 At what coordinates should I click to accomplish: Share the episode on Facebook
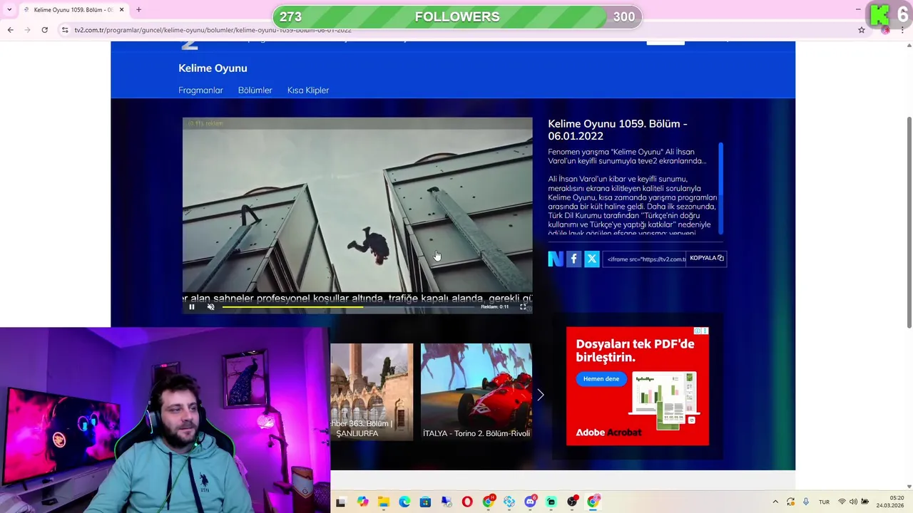[x=573, y=259]
